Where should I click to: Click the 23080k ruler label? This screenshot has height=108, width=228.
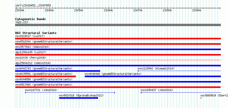tap(167, 10)
